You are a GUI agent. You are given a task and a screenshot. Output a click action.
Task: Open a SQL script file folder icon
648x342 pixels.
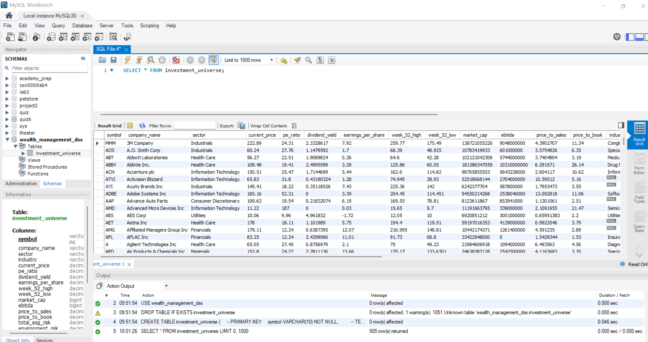102,60
